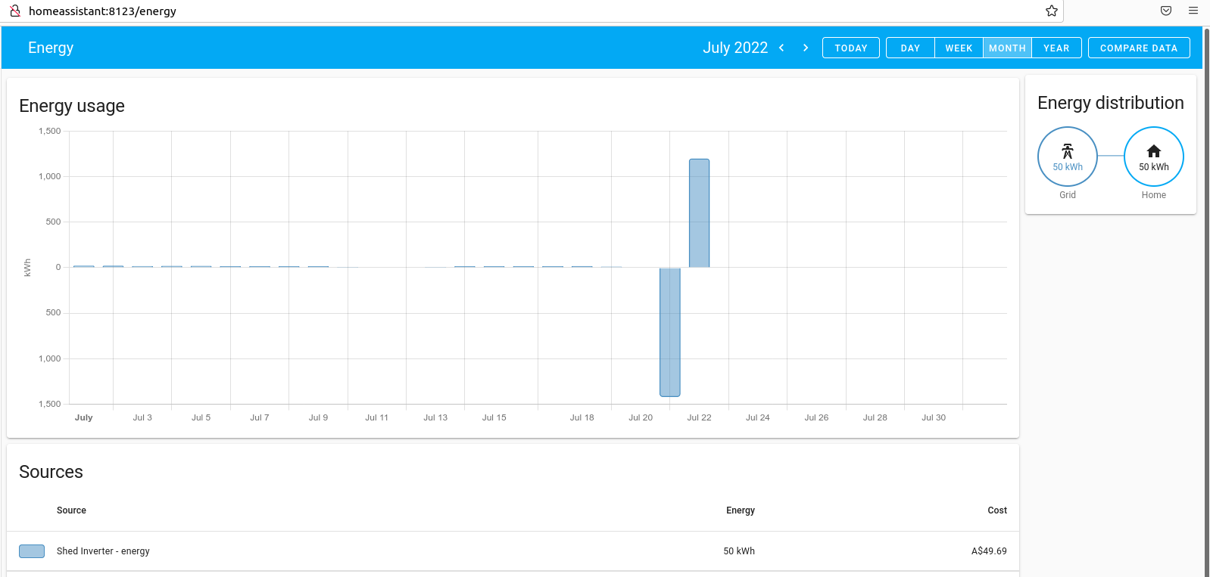
Task: Open Compare Data mode
Action: point(1139,48)
